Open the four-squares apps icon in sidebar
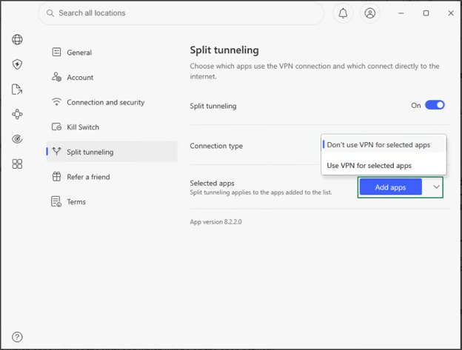The image size is (462, 350). (x=17, y=164)
